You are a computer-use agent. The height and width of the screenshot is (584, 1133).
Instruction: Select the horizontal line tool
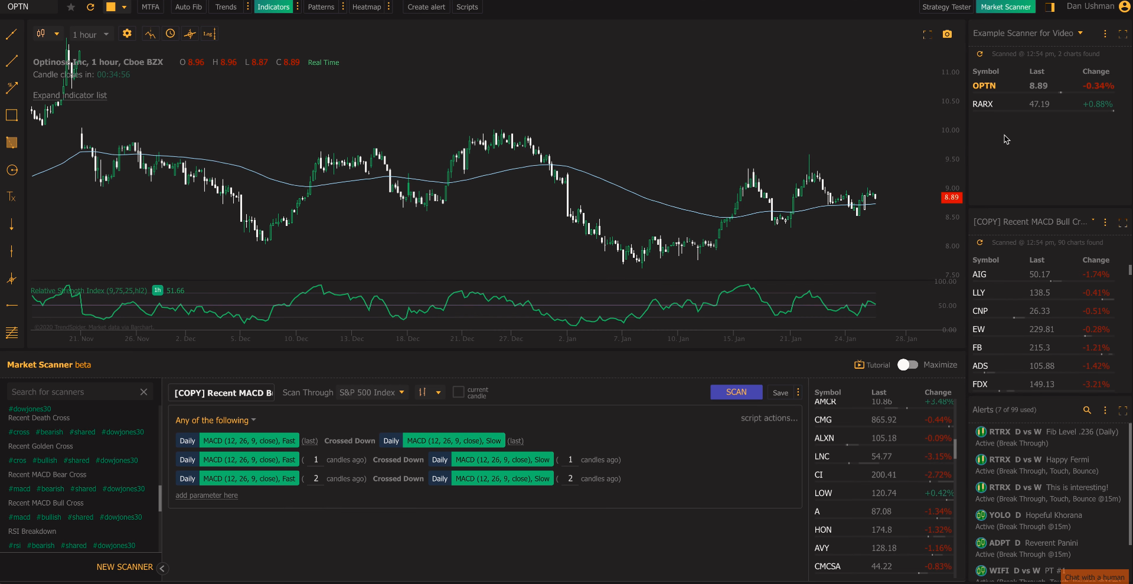point(11,306)
